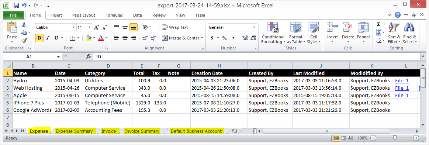Toggle Bold formatting button
Viewport: 429px width, 145px height.
point(39,38)
